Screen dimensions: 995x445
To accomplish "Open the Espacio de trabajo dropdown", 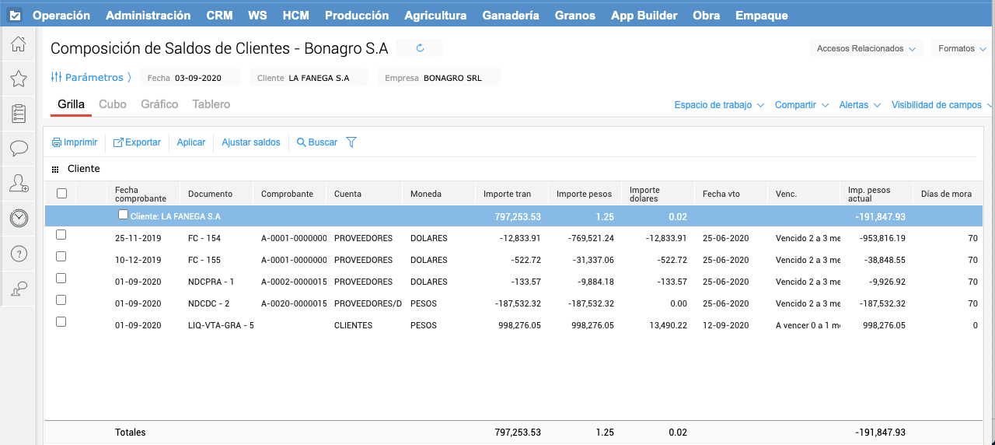I will (719, 105).
